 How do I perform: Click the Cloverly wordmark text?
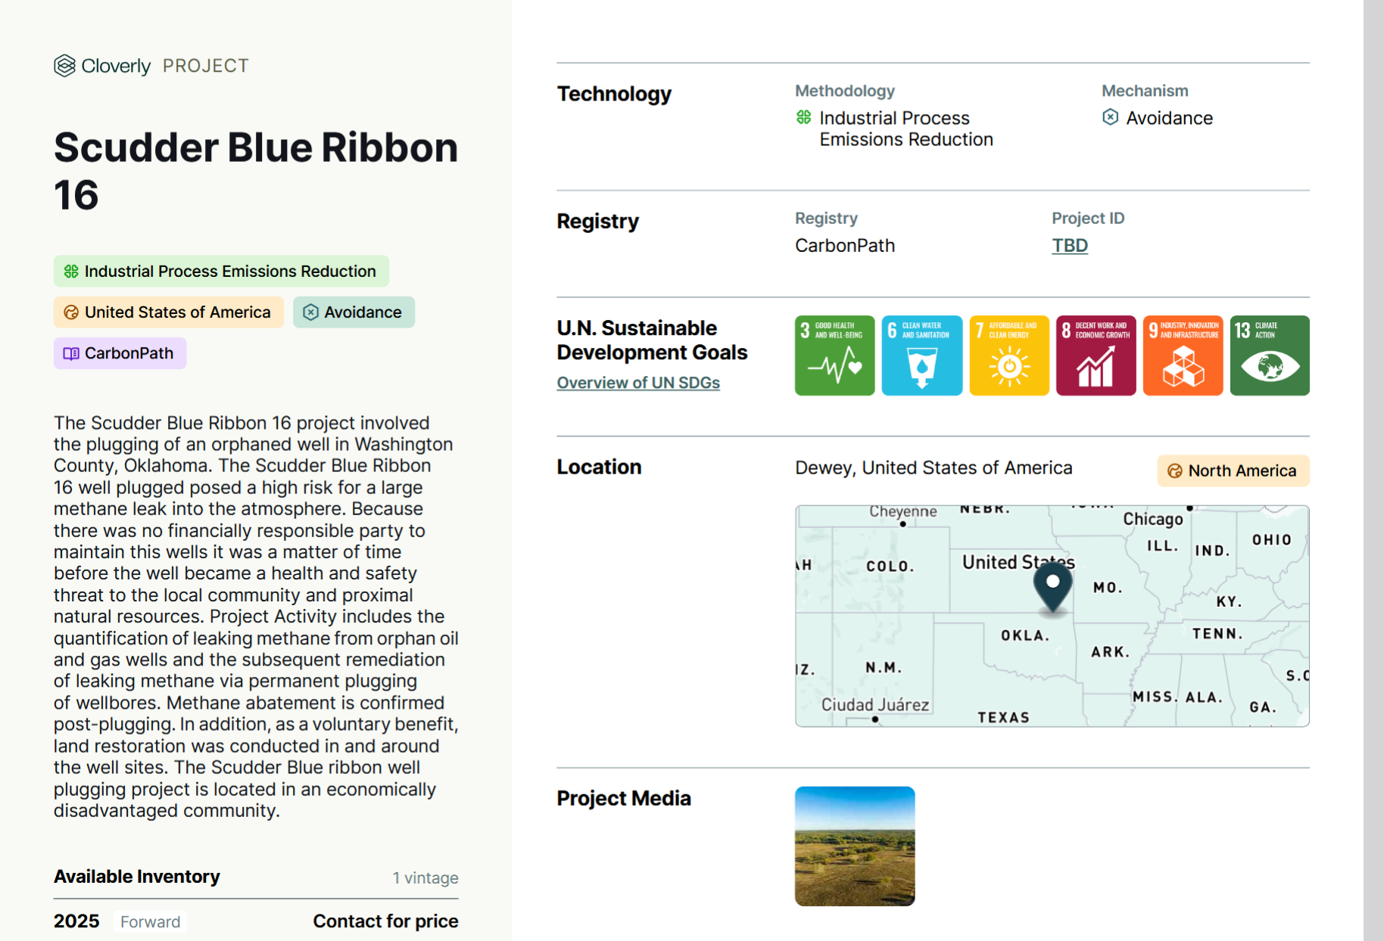[116, 66]
